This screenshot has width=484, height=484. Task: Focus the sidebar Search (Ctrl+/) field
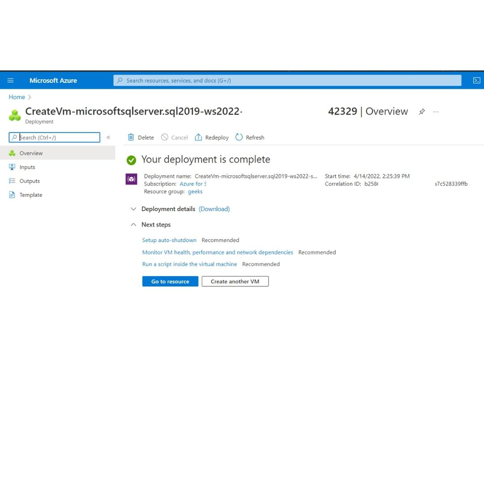point(54,138)
